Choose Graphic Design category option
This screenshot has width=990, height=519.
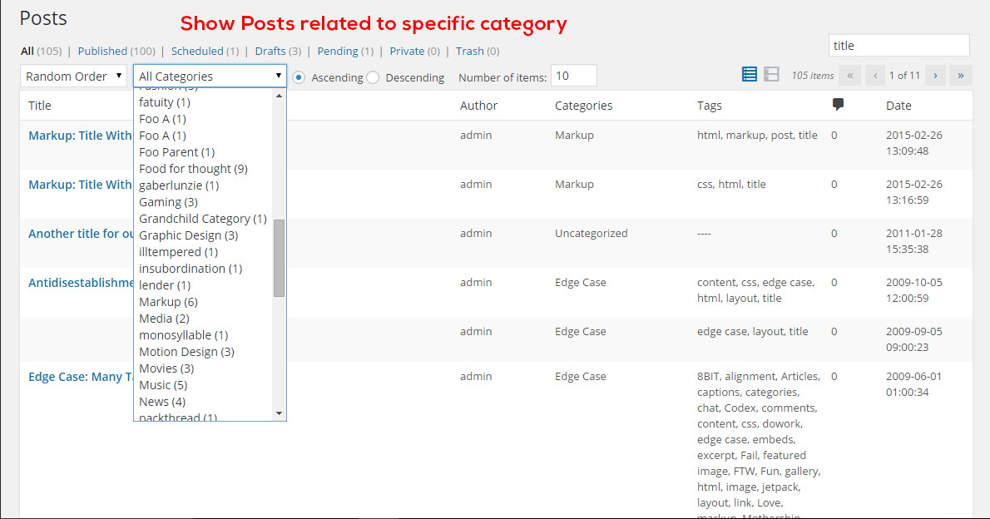tap(188, 235)
